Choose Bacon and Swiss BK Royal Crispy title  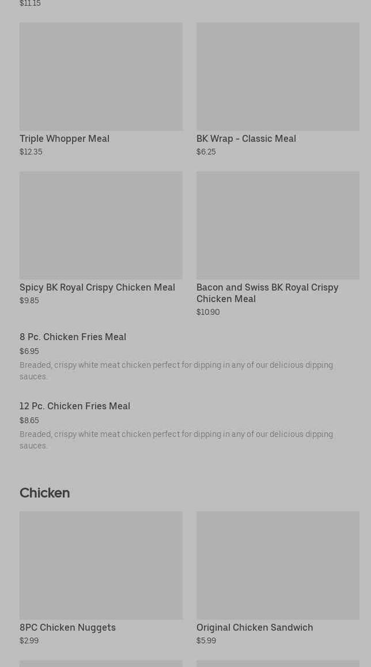pyautogui.click(x=267, y=293)
